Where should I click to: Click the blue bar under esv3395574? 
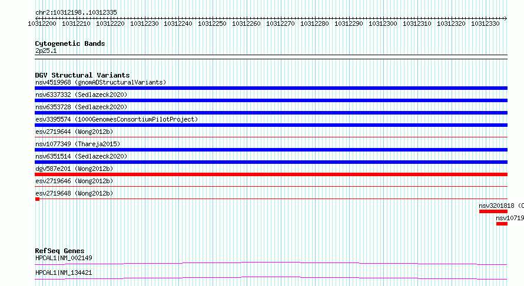pyautogui.click(x=271, y=125)
